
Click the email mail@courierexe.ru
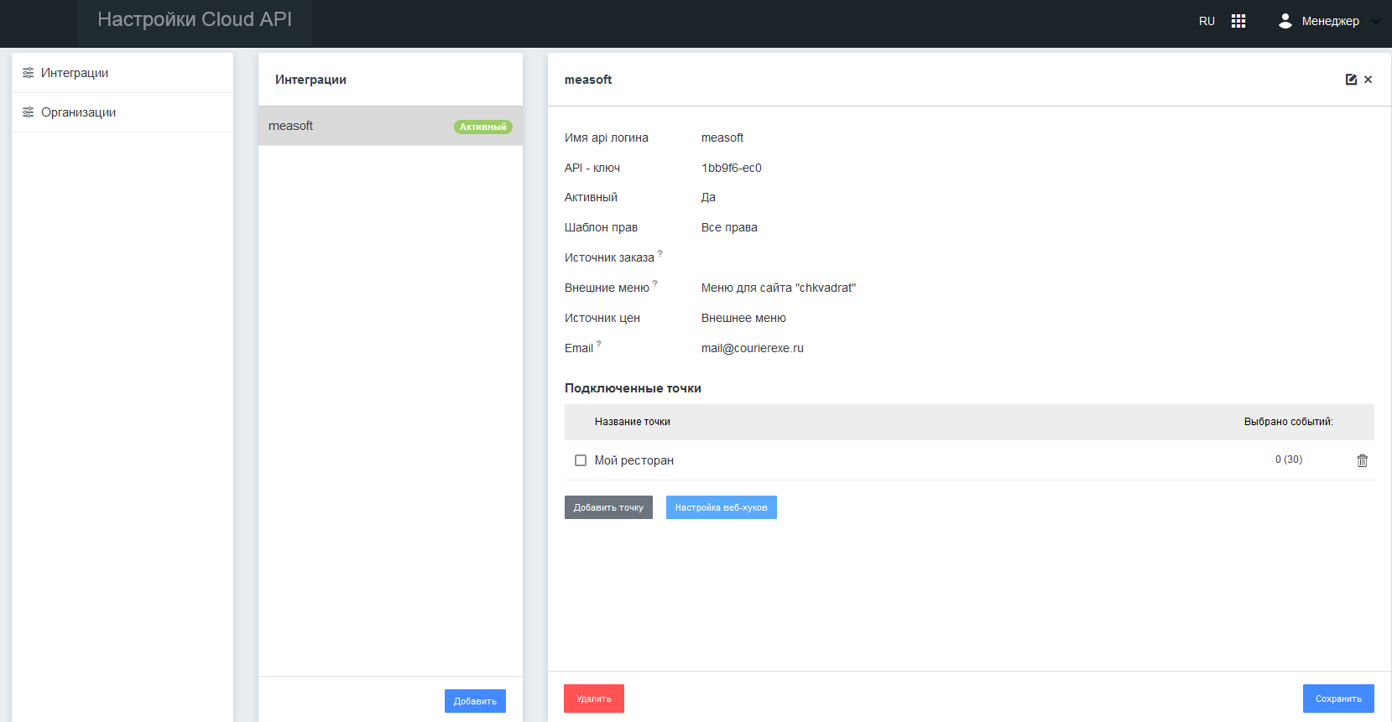[x=753, y=348]
